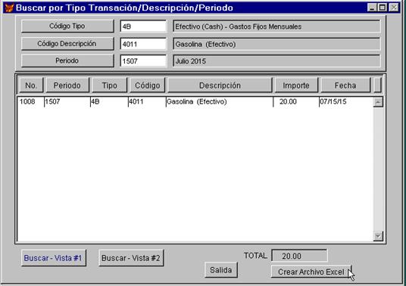Click the Periodo column header in table
The width and height of the screenshot is (406, 286).
tap(67, 85)
